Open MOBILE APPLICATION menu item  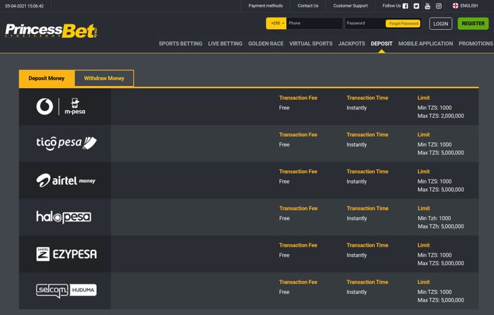coord(426,43)
